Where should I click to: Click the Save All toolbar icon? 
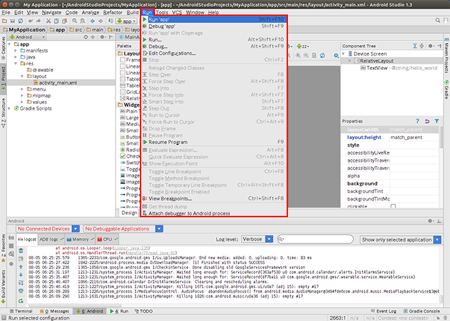click(12, 21)
